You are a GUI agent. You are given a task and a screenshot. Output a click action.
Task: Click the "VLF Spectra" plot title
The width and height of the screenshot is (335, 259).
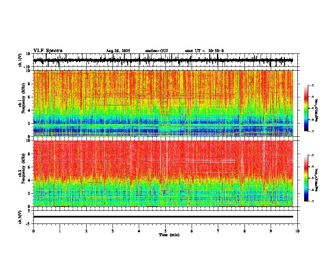[x=48, y=50]
